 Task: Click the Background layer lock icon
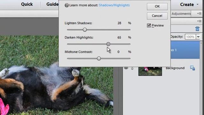[193, 68]
